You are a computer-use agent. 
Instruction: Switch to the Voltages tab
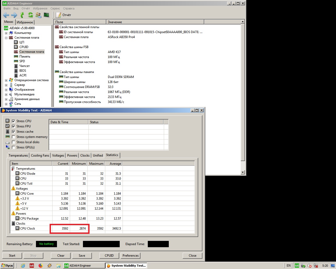[58, 156]
